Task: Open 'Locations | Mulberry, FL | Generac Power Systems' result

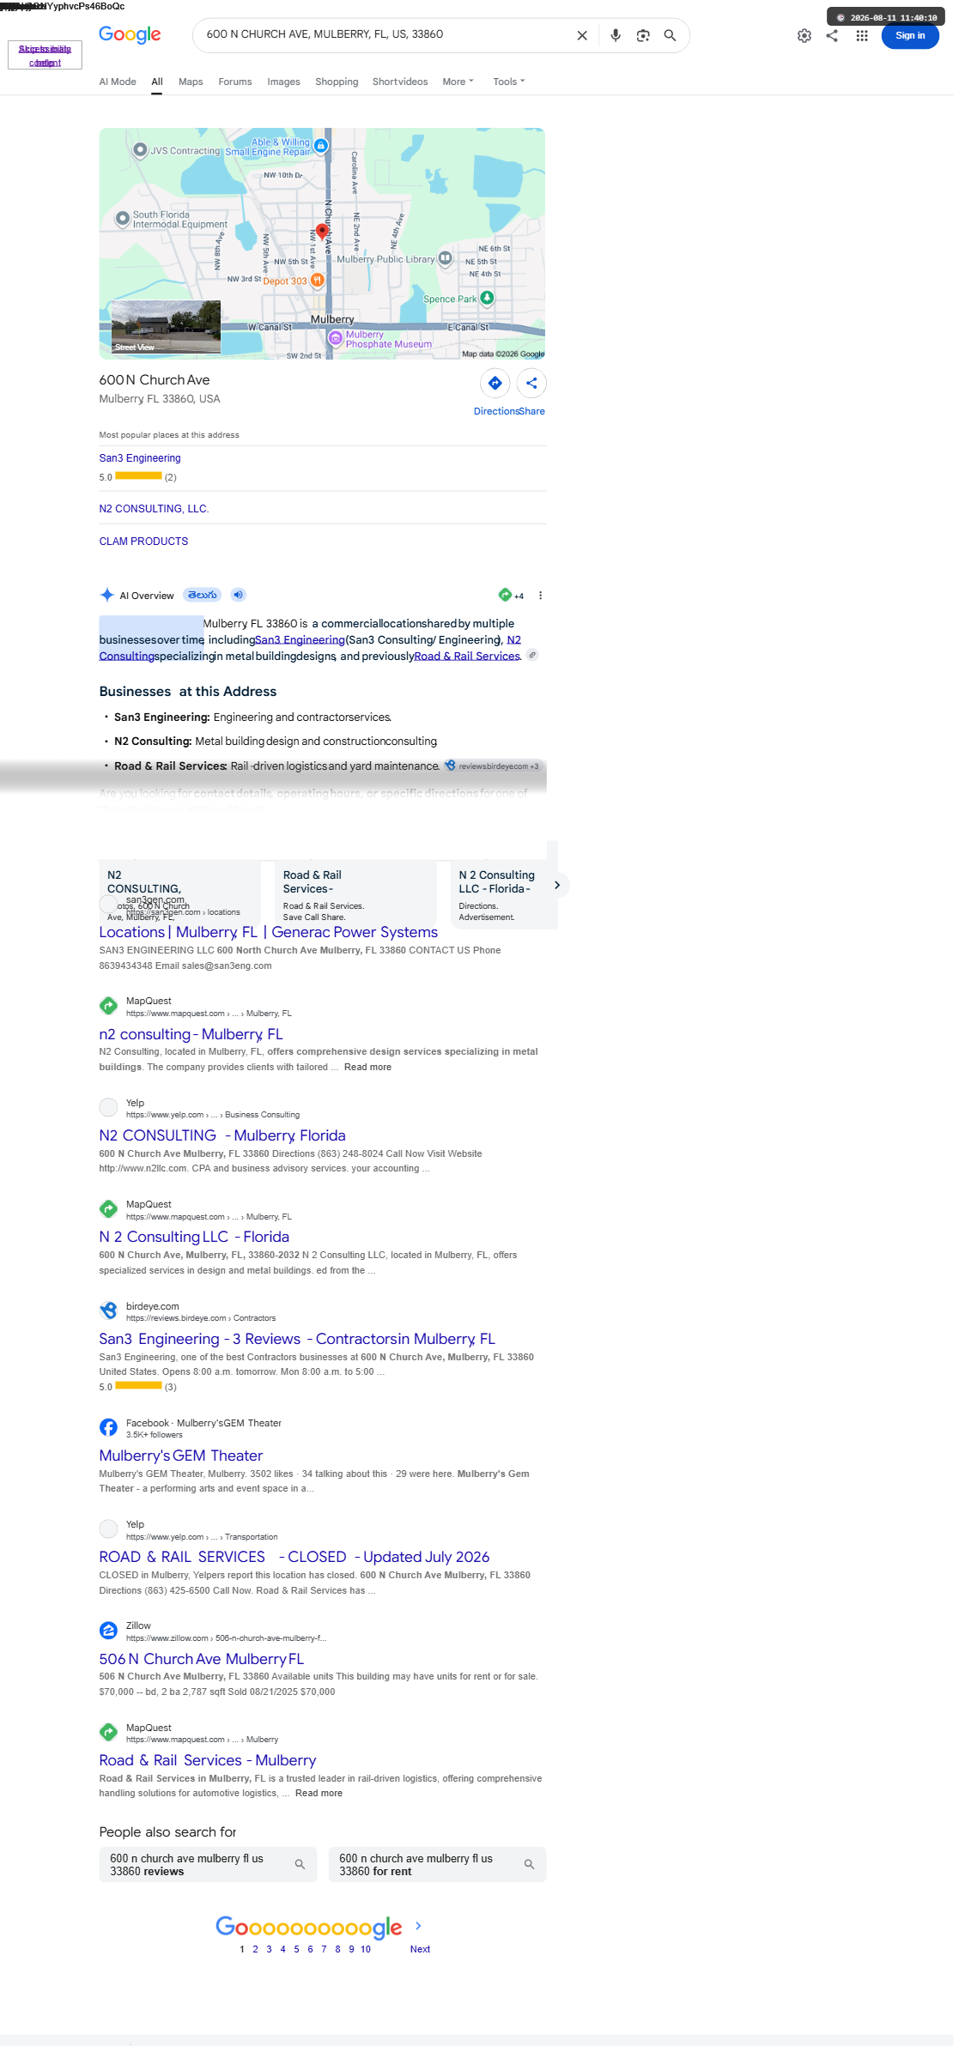Action: pyautogui.click(x=268, y=932)
